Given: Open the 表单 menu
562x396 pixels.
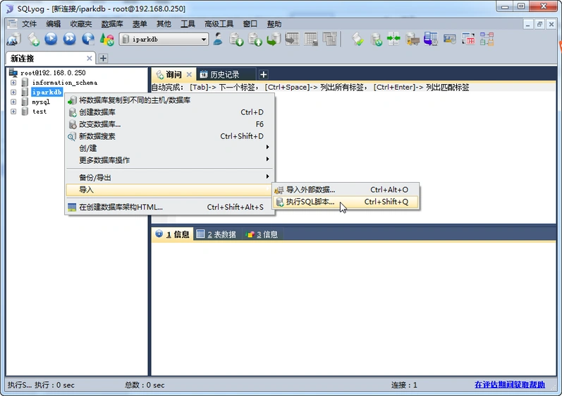Looking at the screenshot, I should point(140,24).
